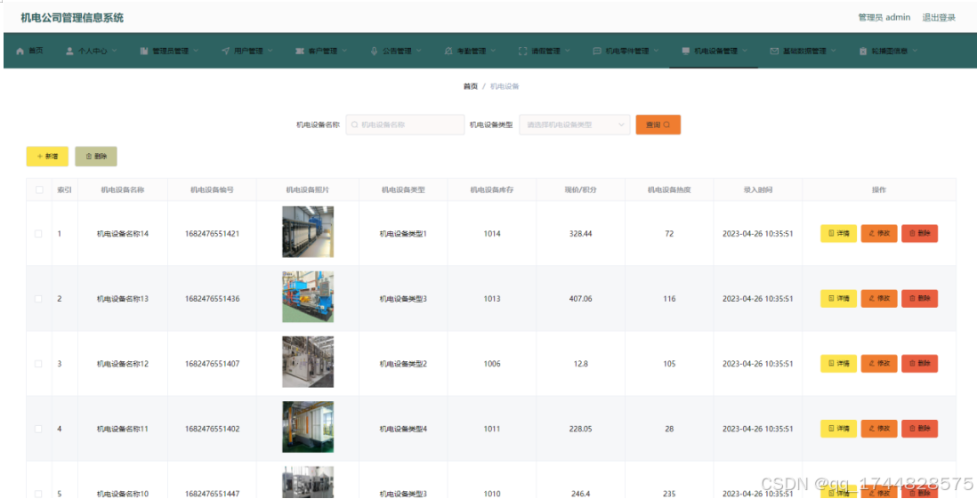Click the home icon in navigation bar

click(x=20, y=51)
